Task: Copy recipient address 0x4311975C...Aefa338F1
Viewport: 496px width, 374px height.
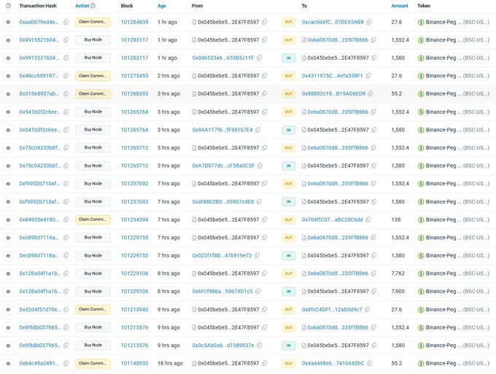Action: pyautogui.click(x=368, y=76)
